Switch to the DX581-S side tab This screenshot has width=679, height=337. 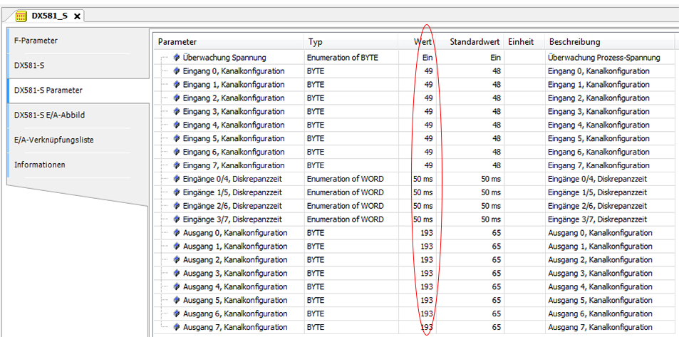pos(31,66)
